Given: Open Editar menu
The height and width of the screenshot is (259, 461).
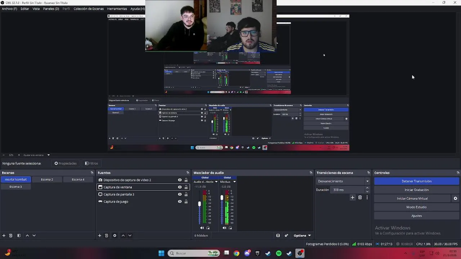Looking at the screenshot, I should [x=25, y=9].
